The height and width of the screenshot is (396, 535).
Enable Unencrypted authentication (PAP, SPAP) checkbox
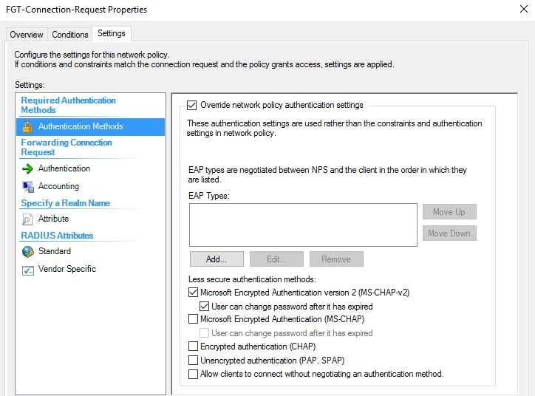pos(193,361)
